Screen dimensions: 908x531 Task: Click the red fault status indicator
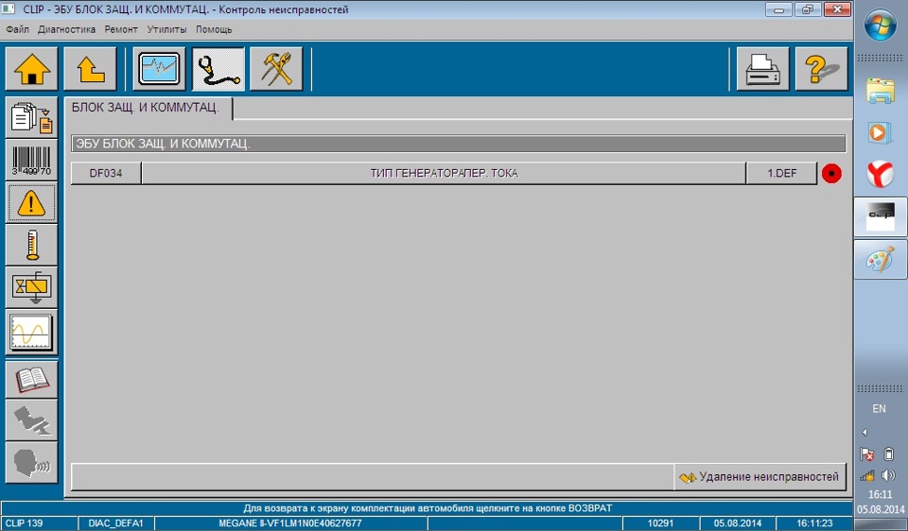point(831,174)
